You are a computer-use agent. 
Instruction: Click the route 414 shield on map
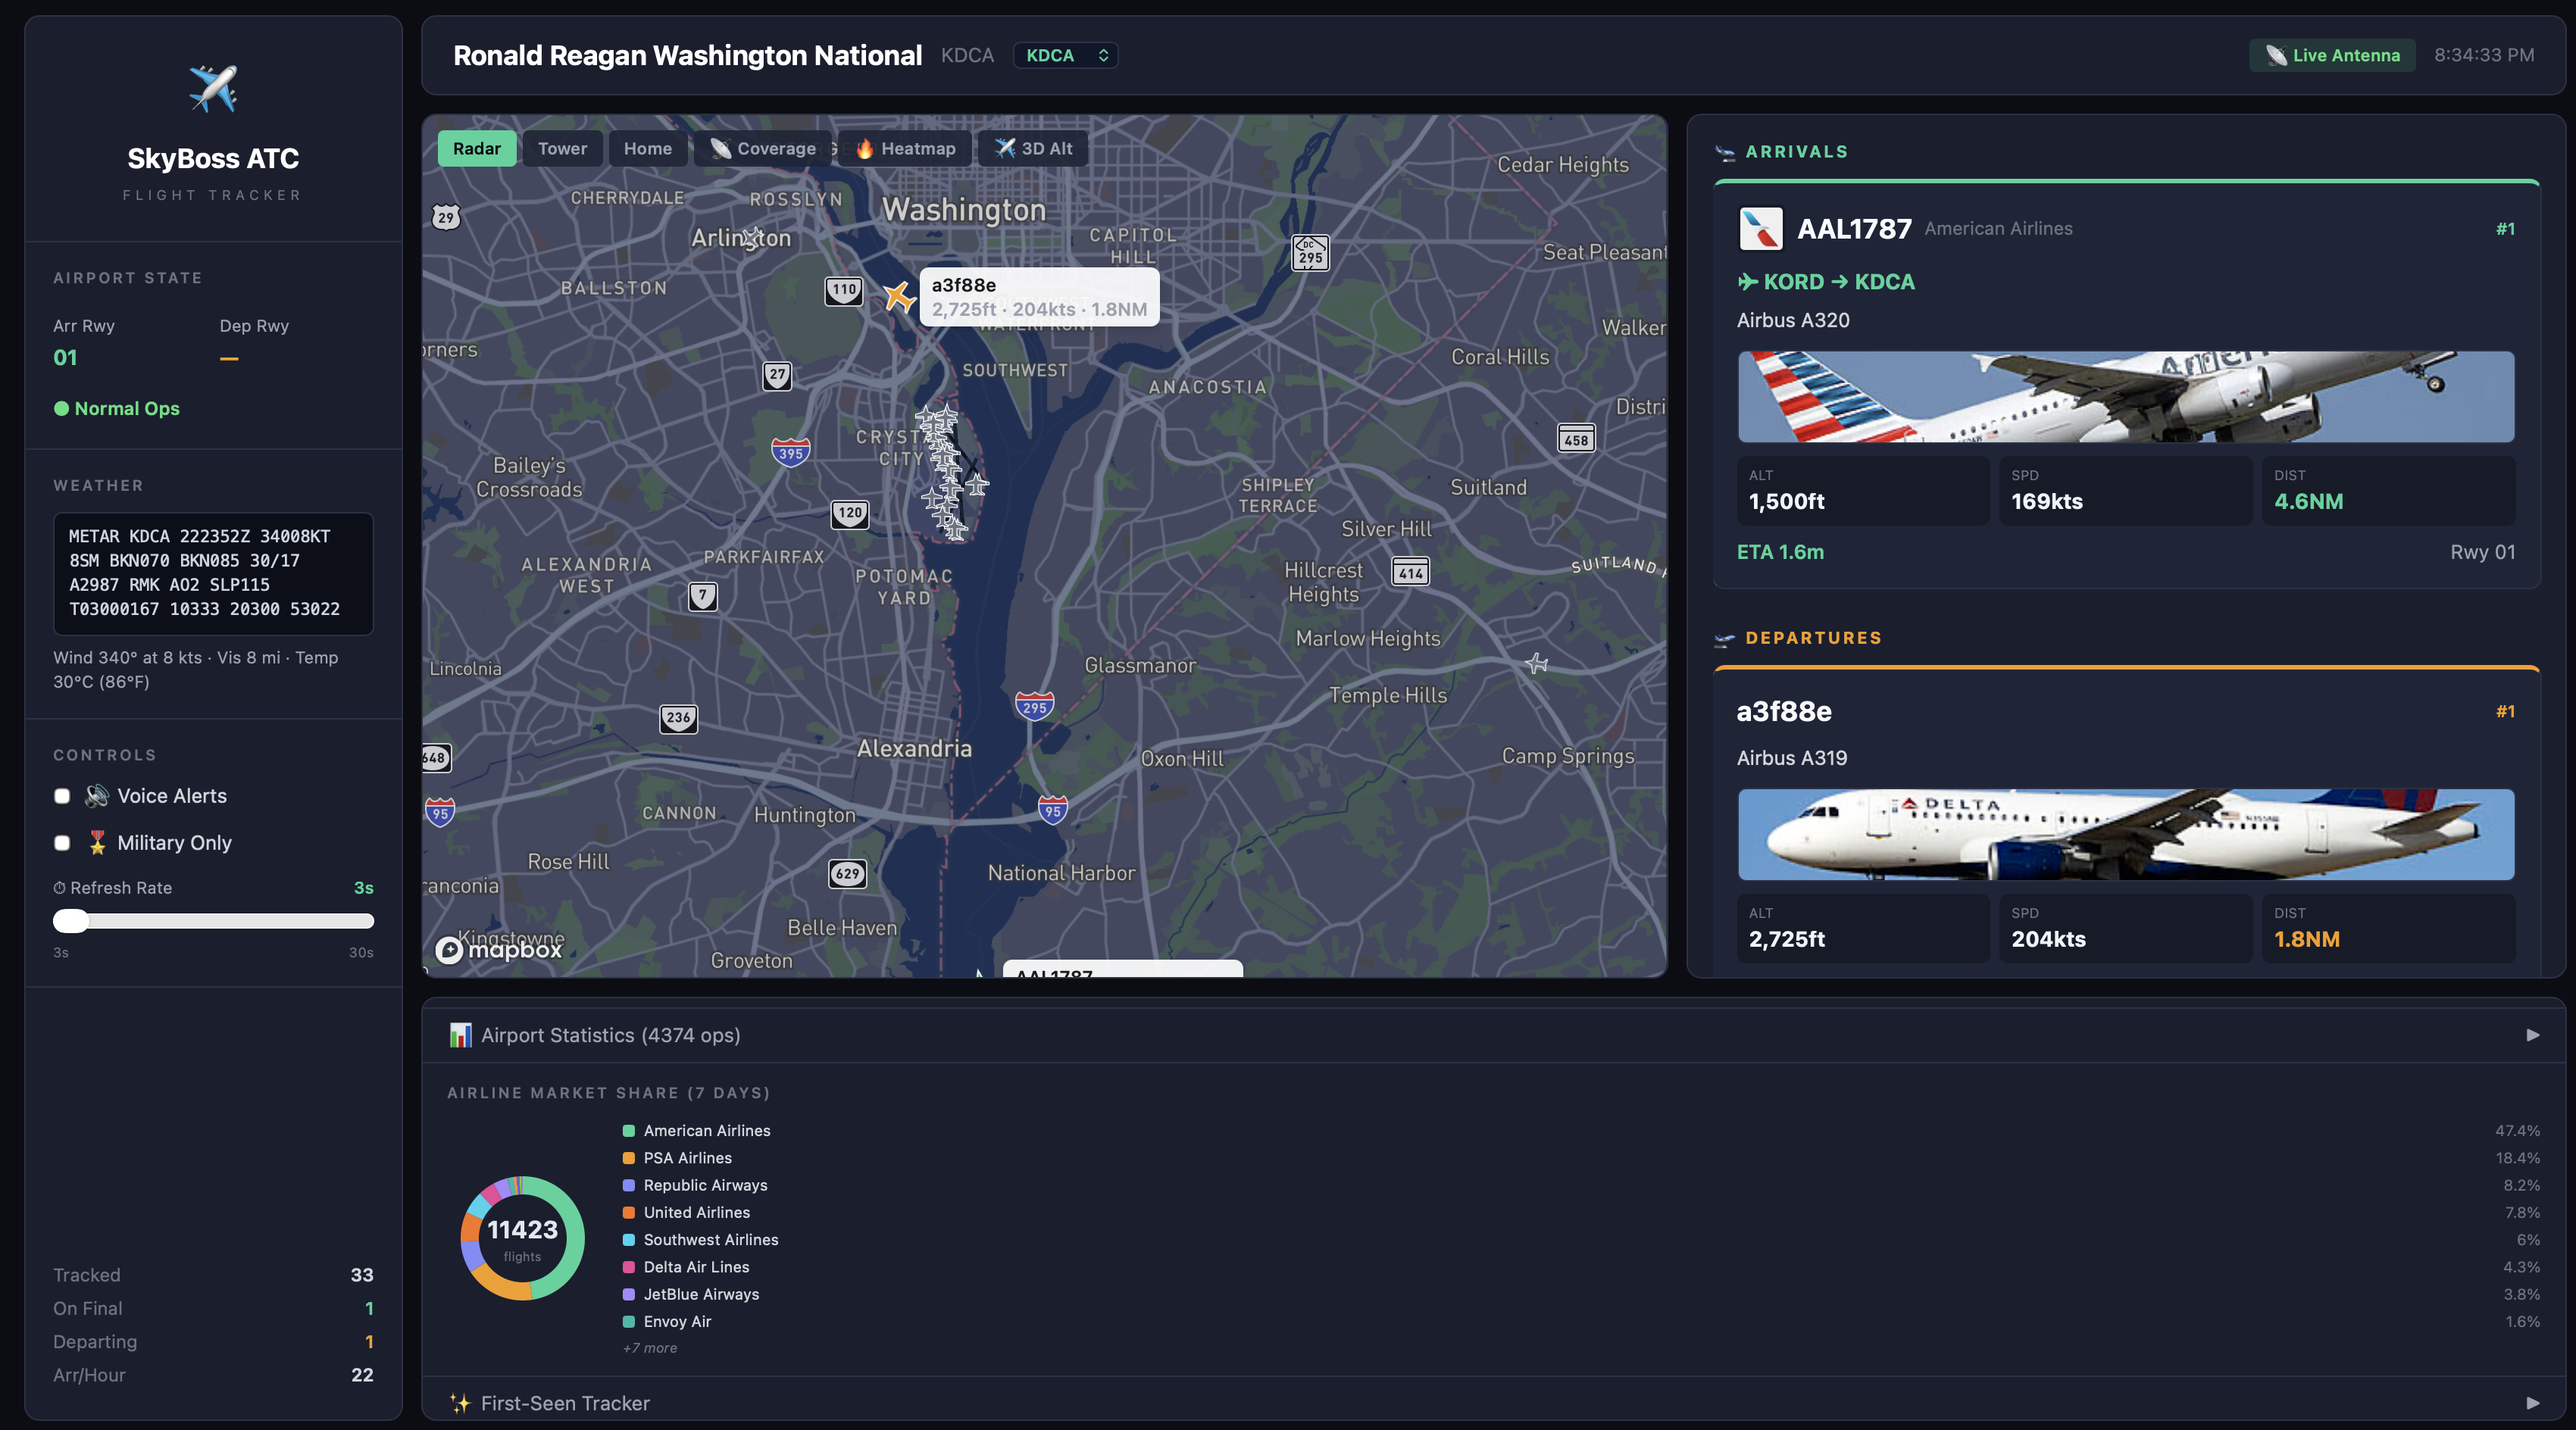click(x=1411, y=572)
